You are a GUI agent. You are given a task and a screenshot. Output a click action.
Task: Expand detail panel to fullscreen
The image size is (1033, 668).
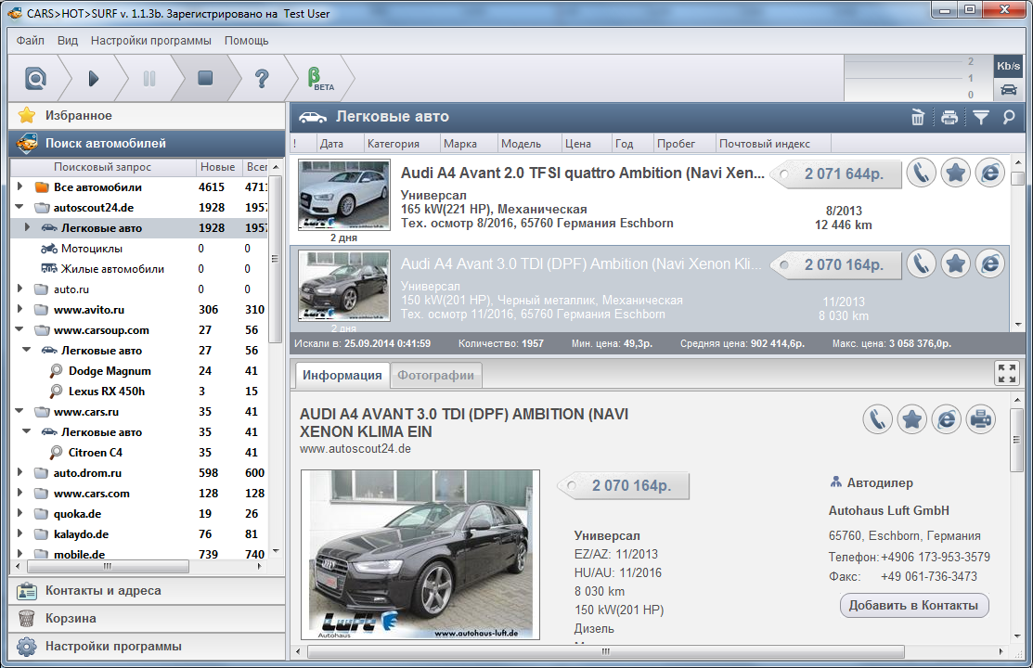[x=1007, y=374]
